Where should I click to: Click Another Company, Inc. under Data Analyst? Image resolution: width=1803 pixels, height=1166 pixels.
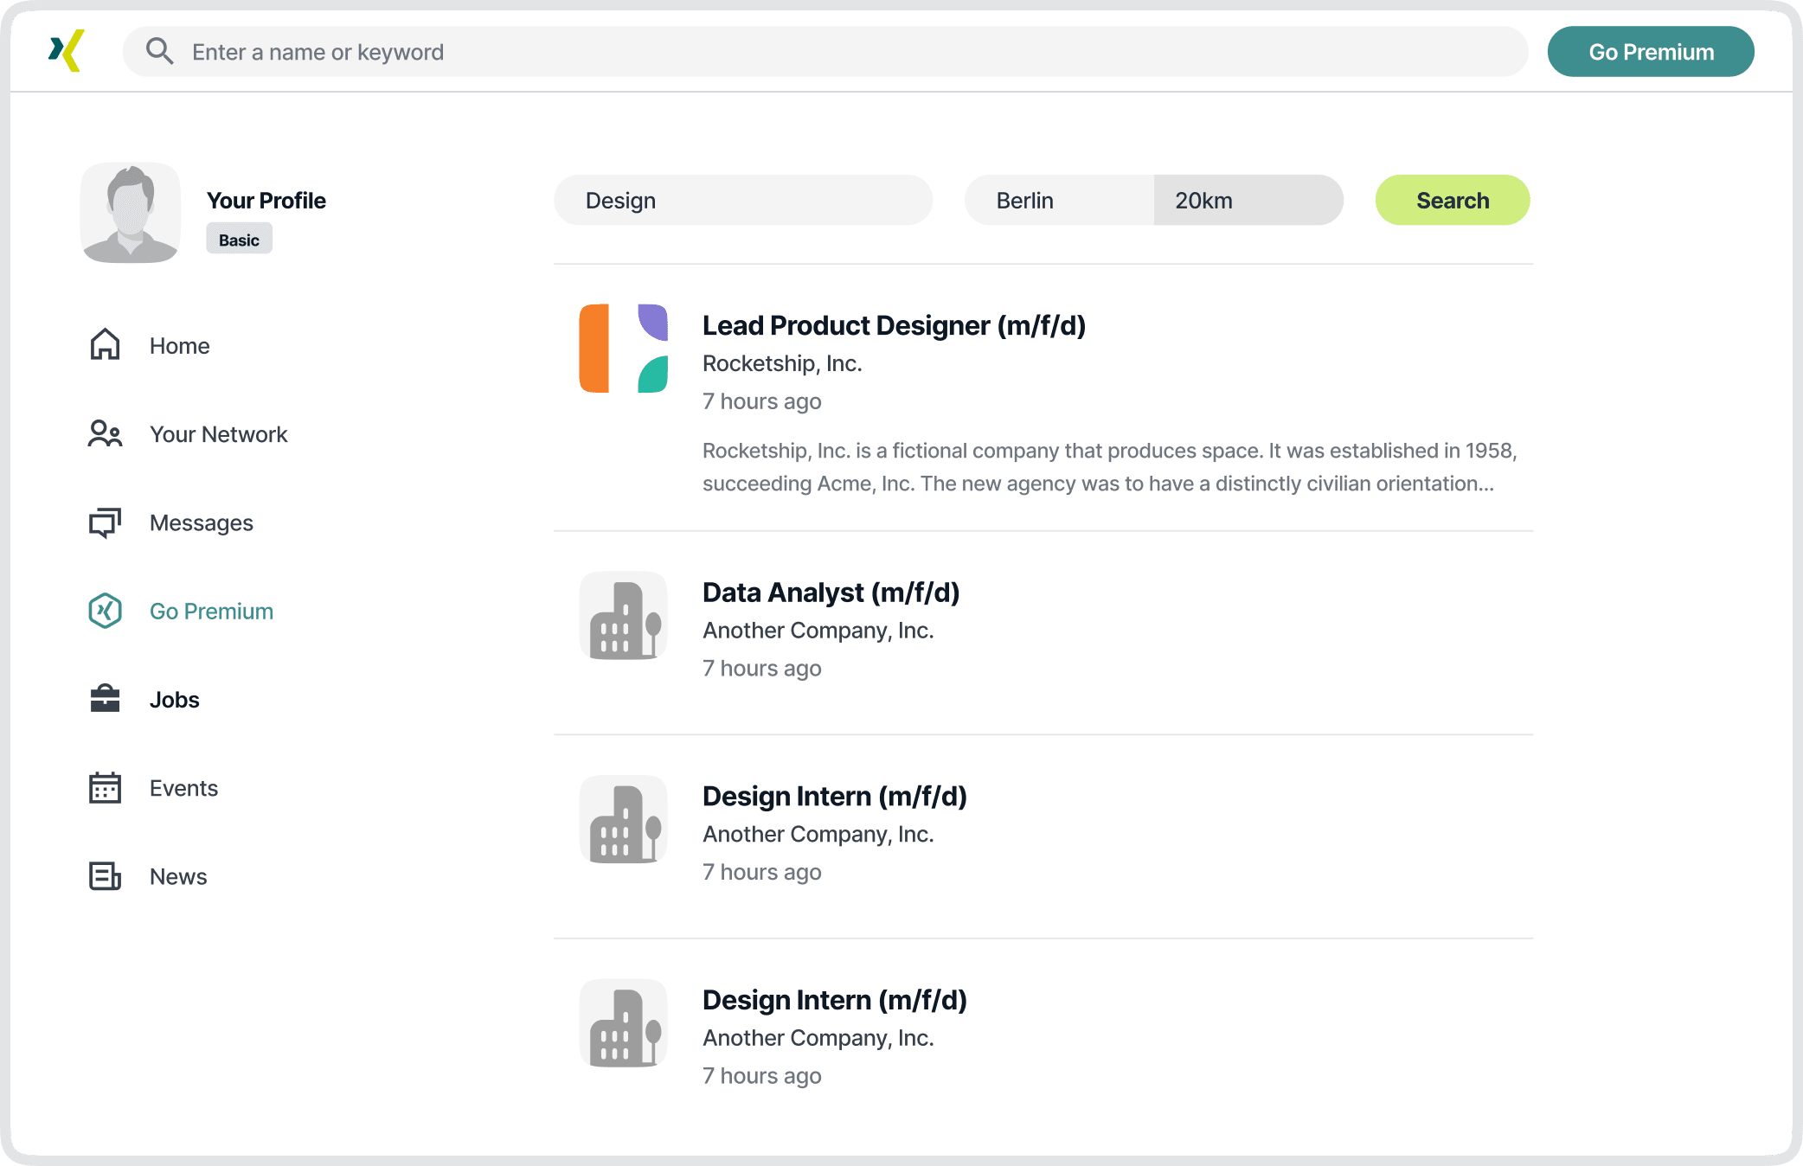(818, 631)
